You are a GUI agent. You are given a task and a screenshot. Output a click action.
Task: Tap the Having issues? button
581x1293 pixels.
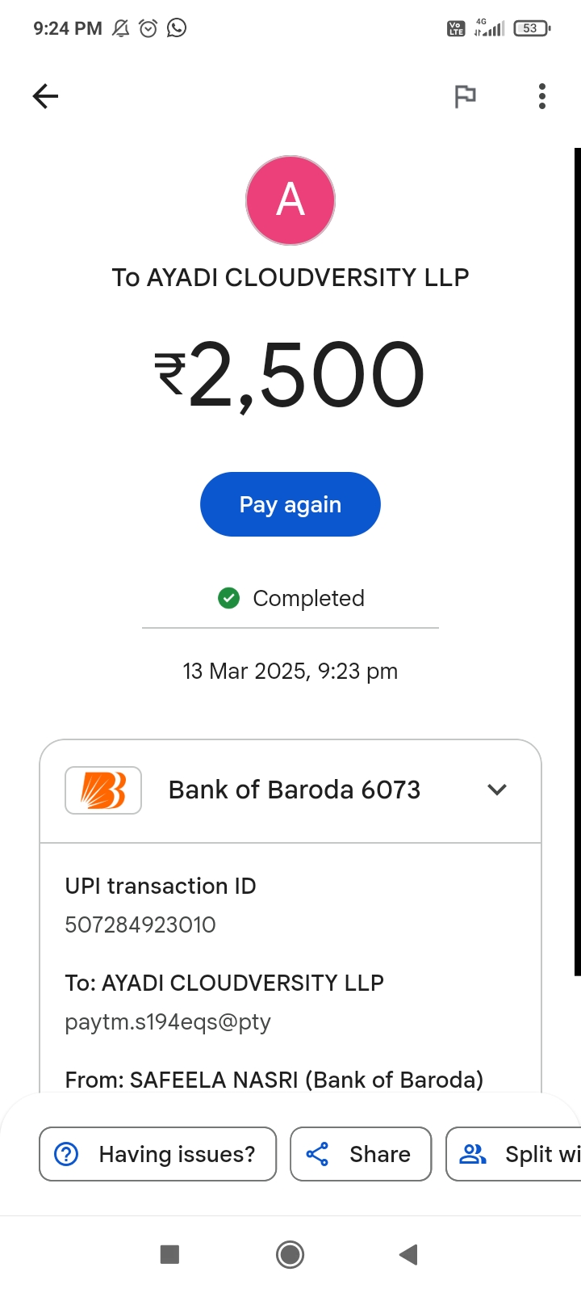[x=158, y=1154]
